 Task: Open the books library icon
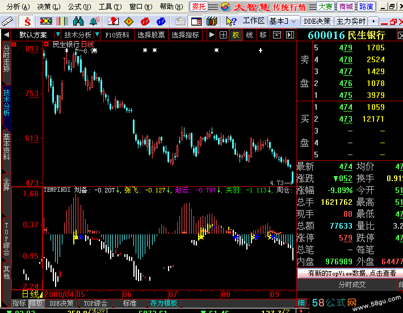coord(212,22)
